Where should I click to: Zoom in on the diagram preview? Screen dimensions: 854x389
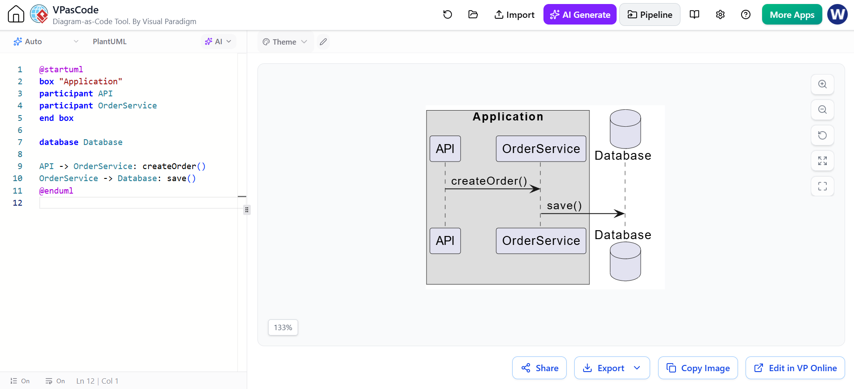click(822, 84)
